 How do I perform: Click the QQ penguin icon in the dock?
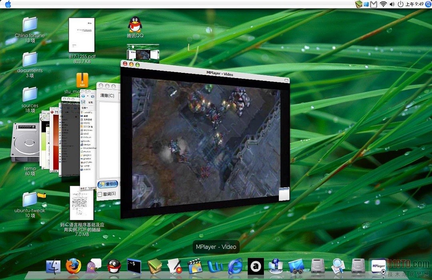click(114, 266)
